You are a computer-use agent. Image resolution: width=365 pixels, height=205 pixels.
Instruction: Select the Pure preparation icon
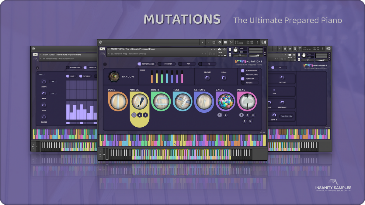117,102
